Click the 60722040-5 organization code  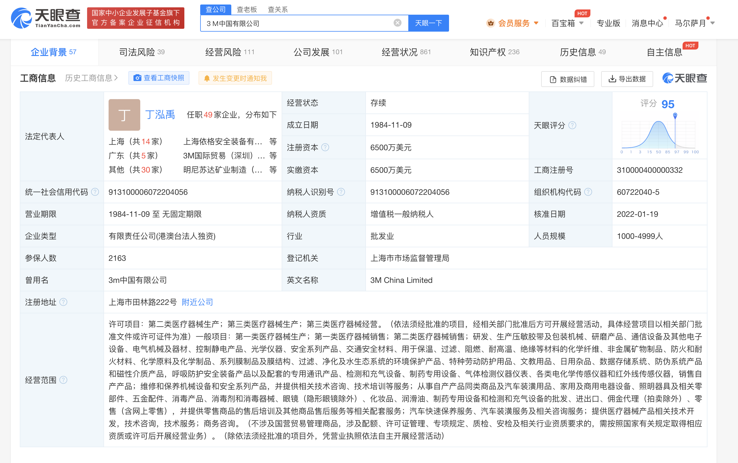[638, 192]
